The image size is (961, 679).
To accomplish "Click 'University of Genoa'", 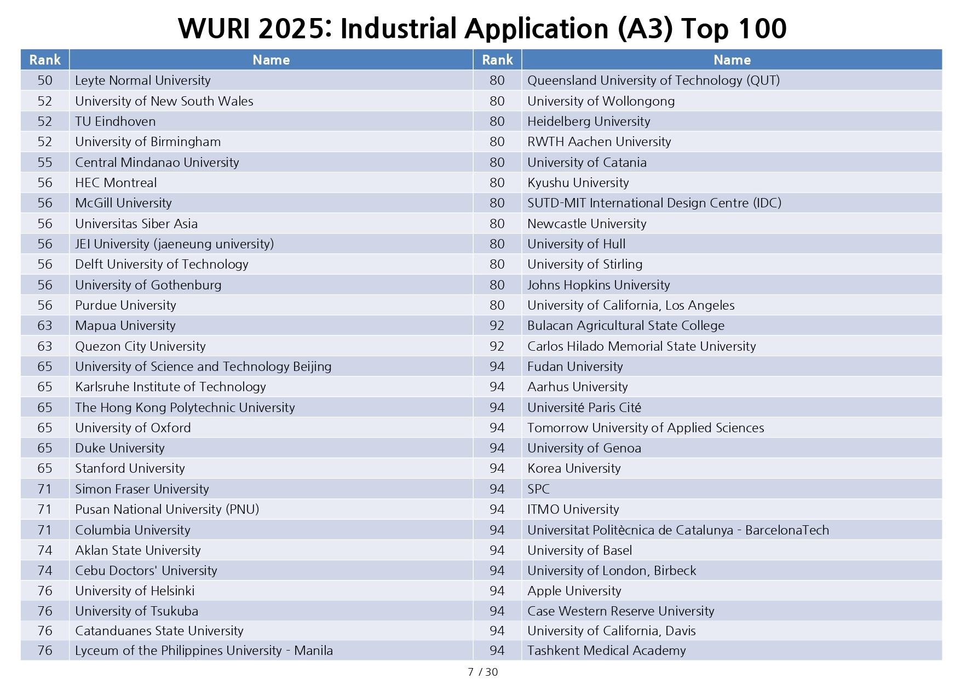I will click(584, 448).
